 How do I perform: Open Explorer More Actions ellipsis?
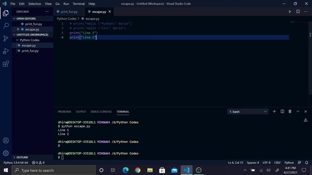pos(47,12)
